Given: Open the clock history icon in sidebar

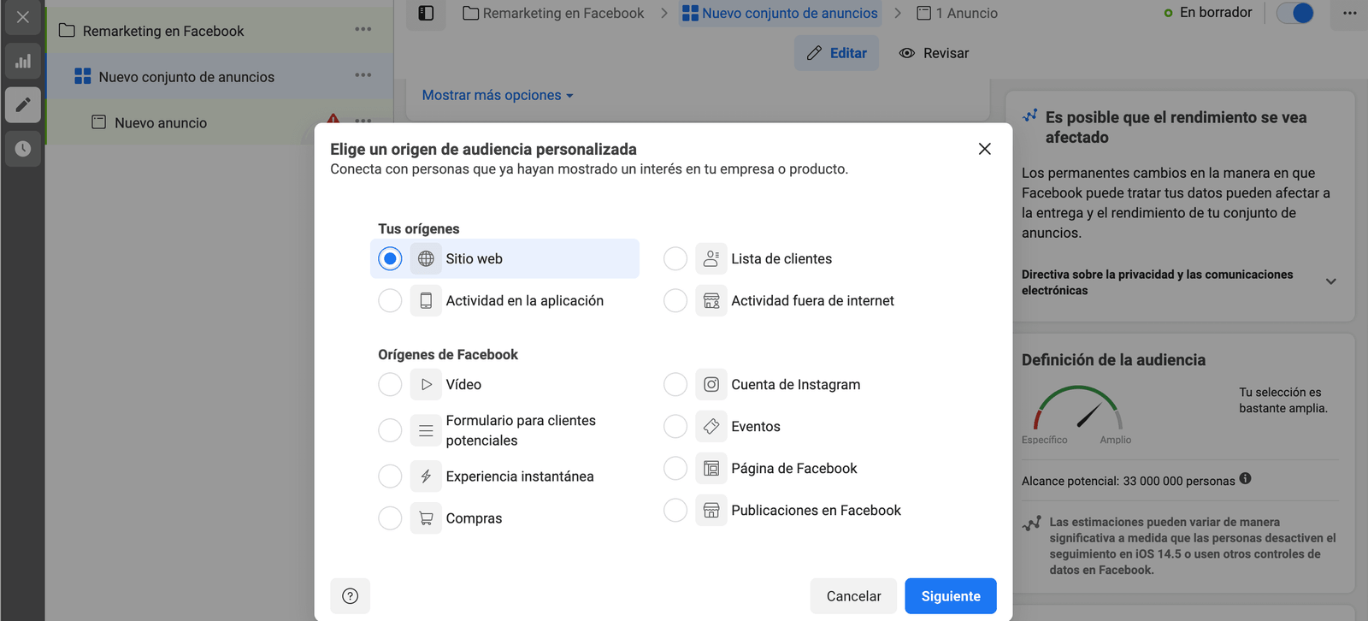Looking at the screenshot, I should (x=23, y=149).
